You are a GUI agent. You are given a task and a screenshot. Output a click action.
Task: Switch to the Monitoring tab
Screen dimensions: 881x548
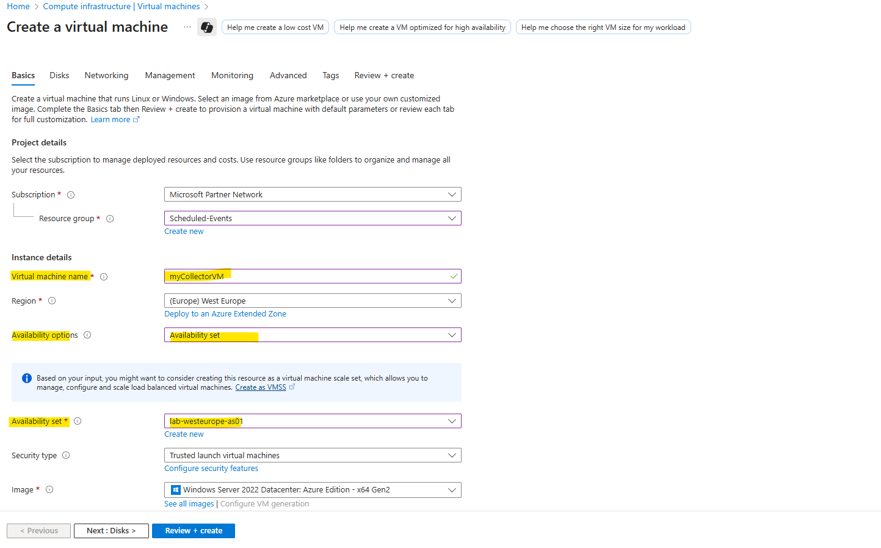coord(232,76)
